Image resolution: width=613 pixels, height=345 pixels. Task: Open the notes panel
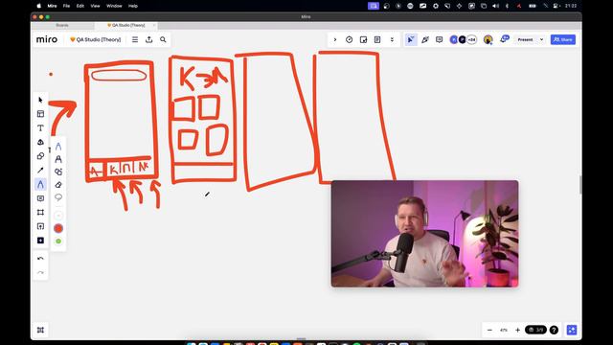[x=377, y=39]
